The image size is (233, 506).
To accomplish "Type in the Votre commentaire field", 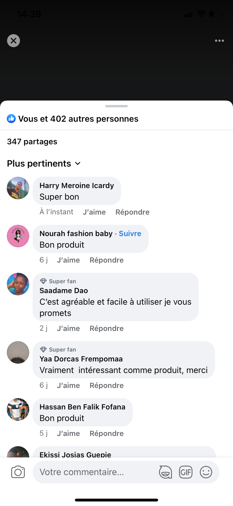I will [x=96, y=472].
